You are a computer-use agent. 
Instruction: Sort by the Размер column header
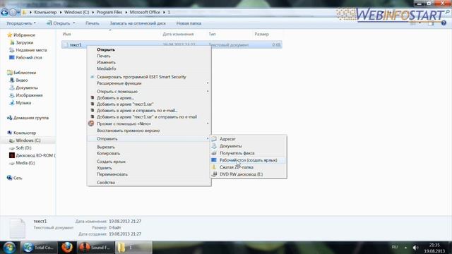coord(262,34)
